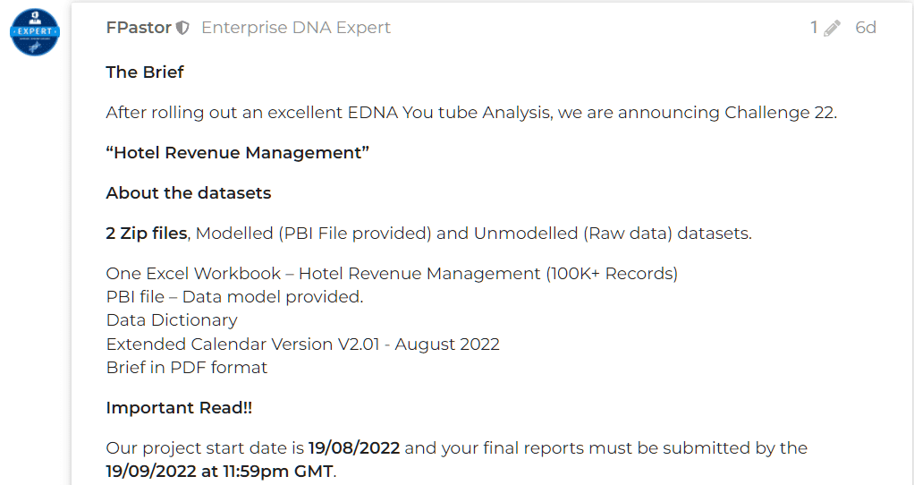The height and width of the screenshot is (485, 914).
Task: Click the heading The Brief
Action: [145, 72]
